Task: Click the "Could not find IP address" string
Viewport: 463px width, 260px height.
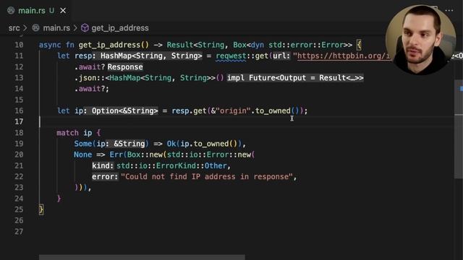Action: [207, 176]
